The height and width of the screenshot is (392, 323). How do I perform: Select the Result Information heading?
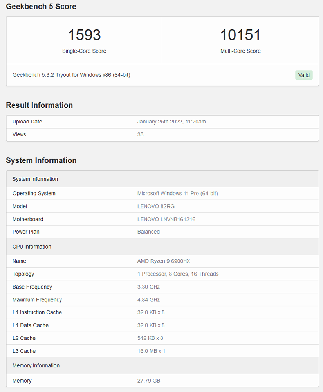pos(39,105)
